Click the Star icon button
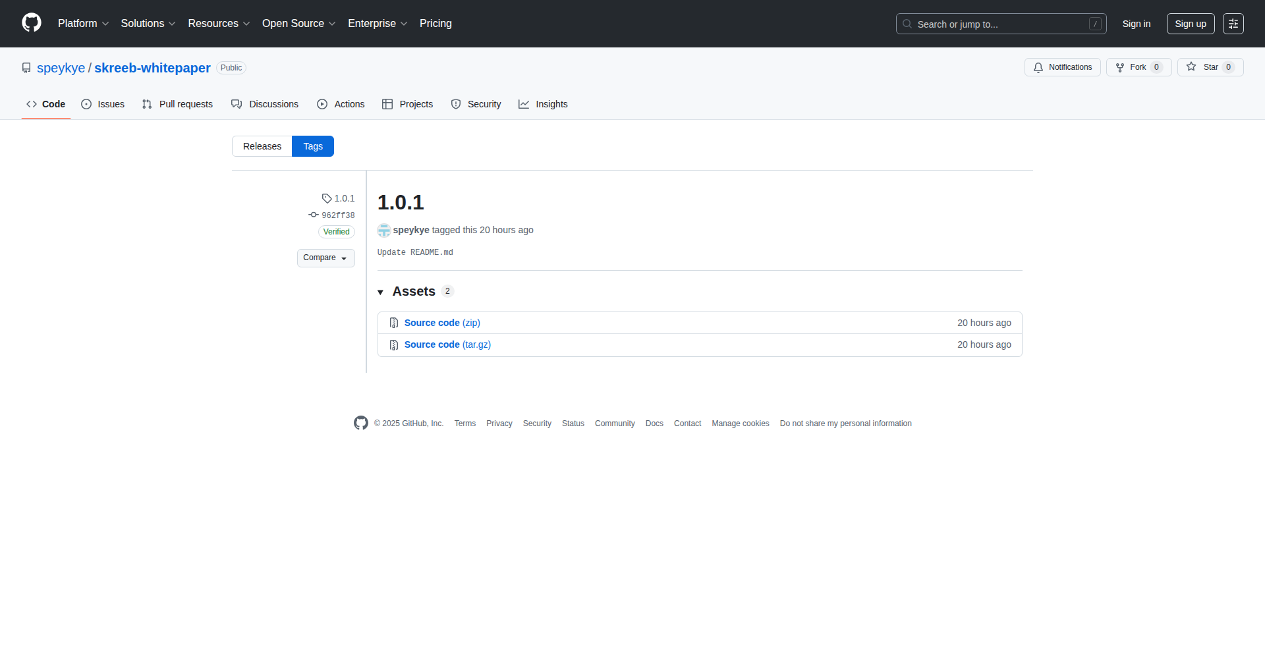Image resolution: width=1265 pixels, height=654 pixels. [1191, 67]
